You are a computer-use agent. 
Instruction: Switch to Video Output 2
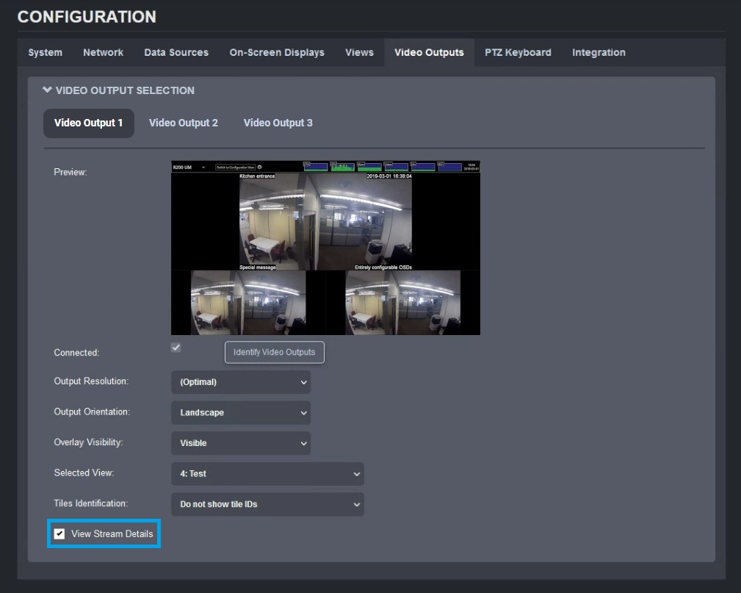click(184, 123)
